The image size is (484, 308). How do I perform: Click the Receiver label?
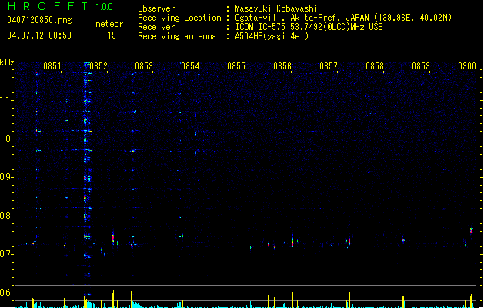tap(156, 27)
